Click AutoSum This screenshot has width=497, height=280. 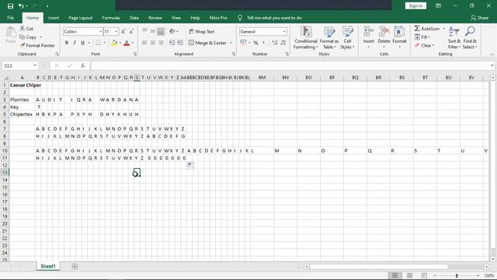(x=427, y=29)
